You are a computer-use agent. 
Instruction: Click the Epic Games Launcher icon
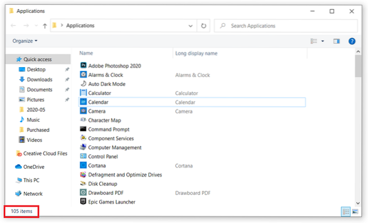83,201
